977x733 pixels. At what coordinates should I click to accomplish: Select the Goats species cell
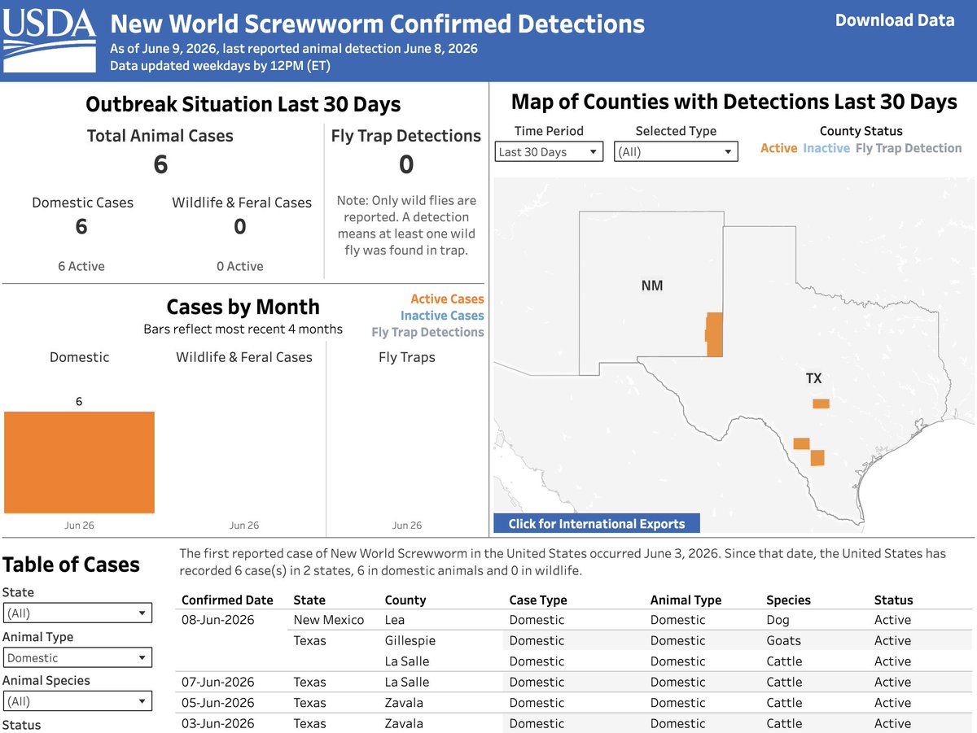[x=784, y=640]
